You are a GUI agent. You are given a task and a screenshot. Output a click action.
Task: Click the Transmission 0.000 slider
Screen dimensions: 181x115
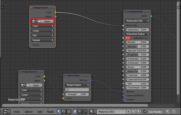[137, 88]
